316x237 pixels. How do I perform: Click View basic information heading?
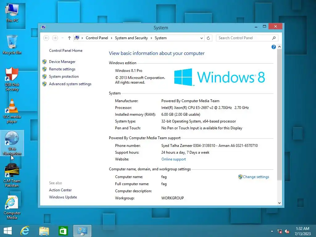tap(156, 53)
